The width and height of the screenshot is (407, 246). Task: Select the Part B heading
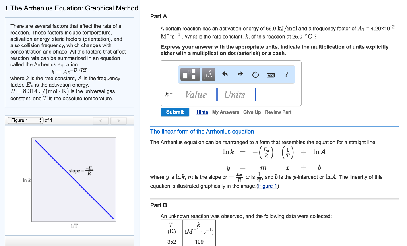[x=159, y=205]
